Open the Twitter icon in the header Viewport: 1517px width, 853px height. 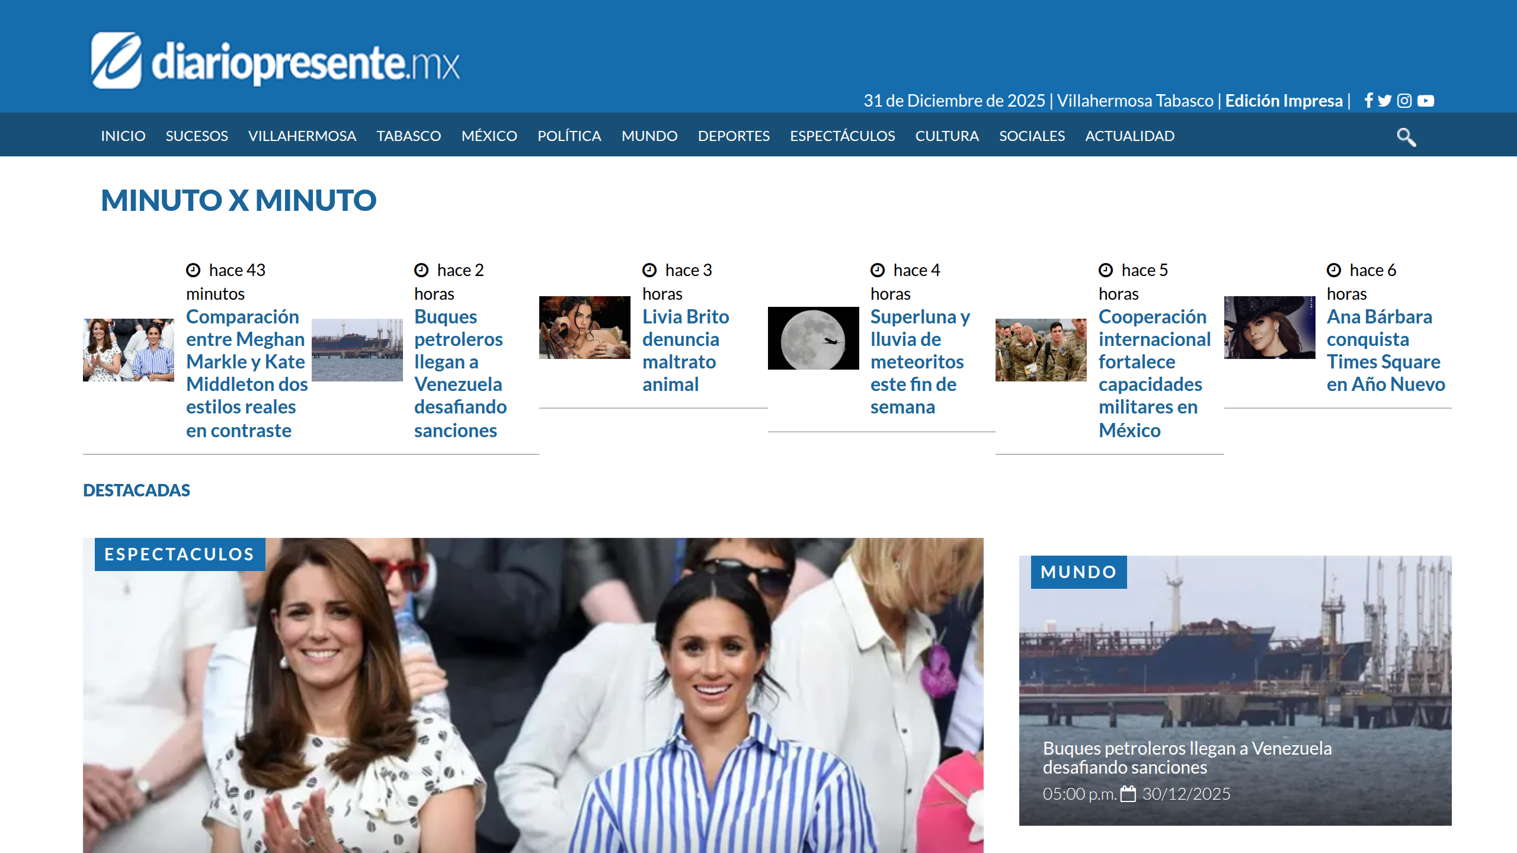tap(1385, 101)
